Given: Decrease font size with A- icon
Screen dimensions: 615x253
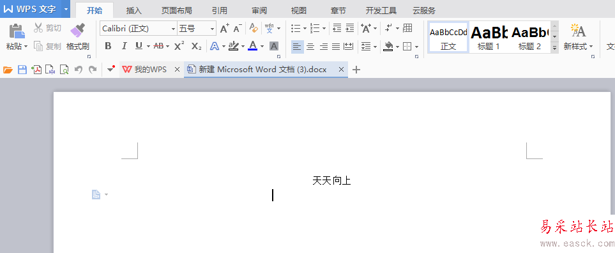Looking at the screenshot, I should [238, 28].
